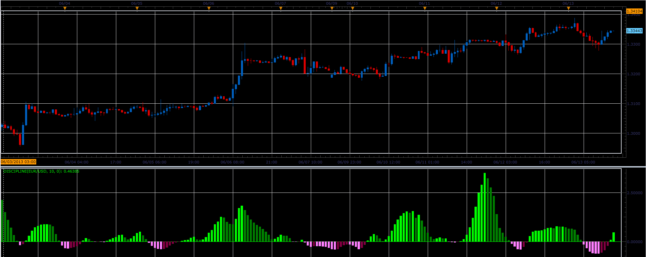Click the 06/13 05:00 time axis label

583,162
